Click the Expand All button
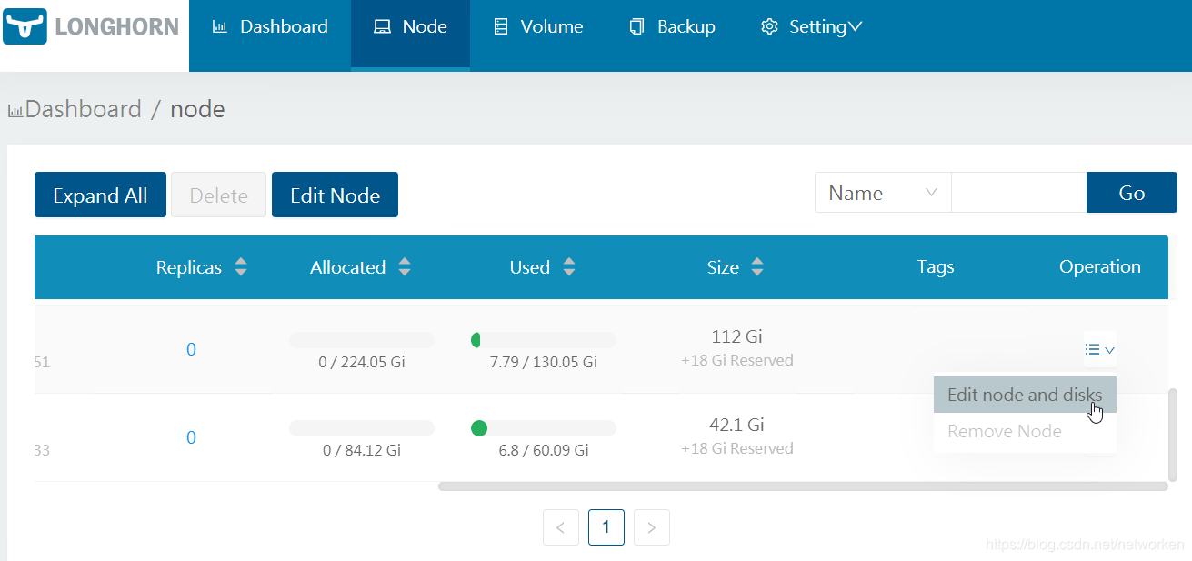 tap(100, 195)
